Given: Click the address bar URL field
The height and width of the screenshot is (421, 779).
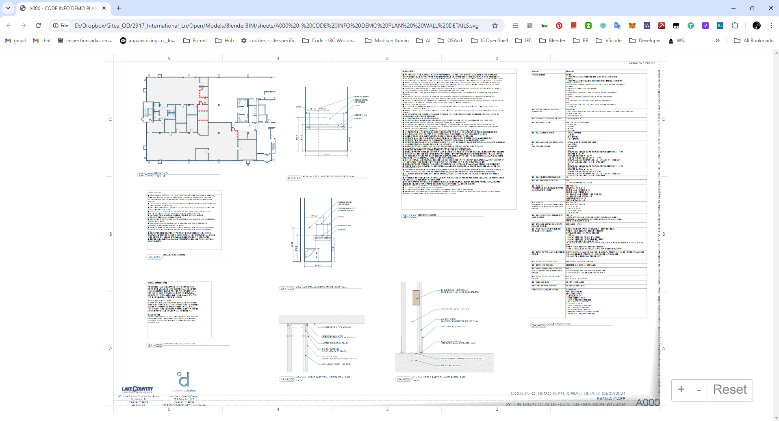Looking at the screenshot, I should [x=276, y=26].
